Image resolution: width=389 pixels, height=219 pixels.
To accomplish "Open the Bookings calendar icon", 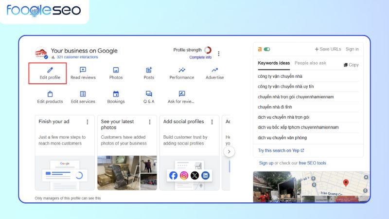I will point(116,94).
